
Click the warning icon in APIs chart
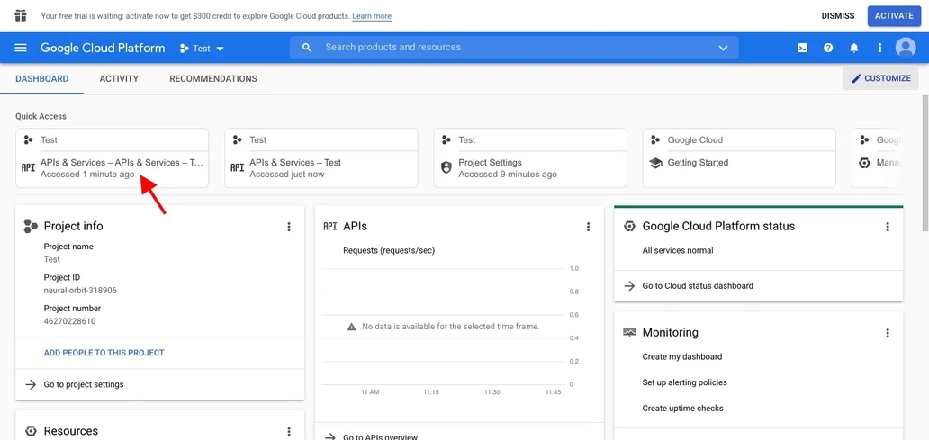pyautogui.click(x=351, y=327)
